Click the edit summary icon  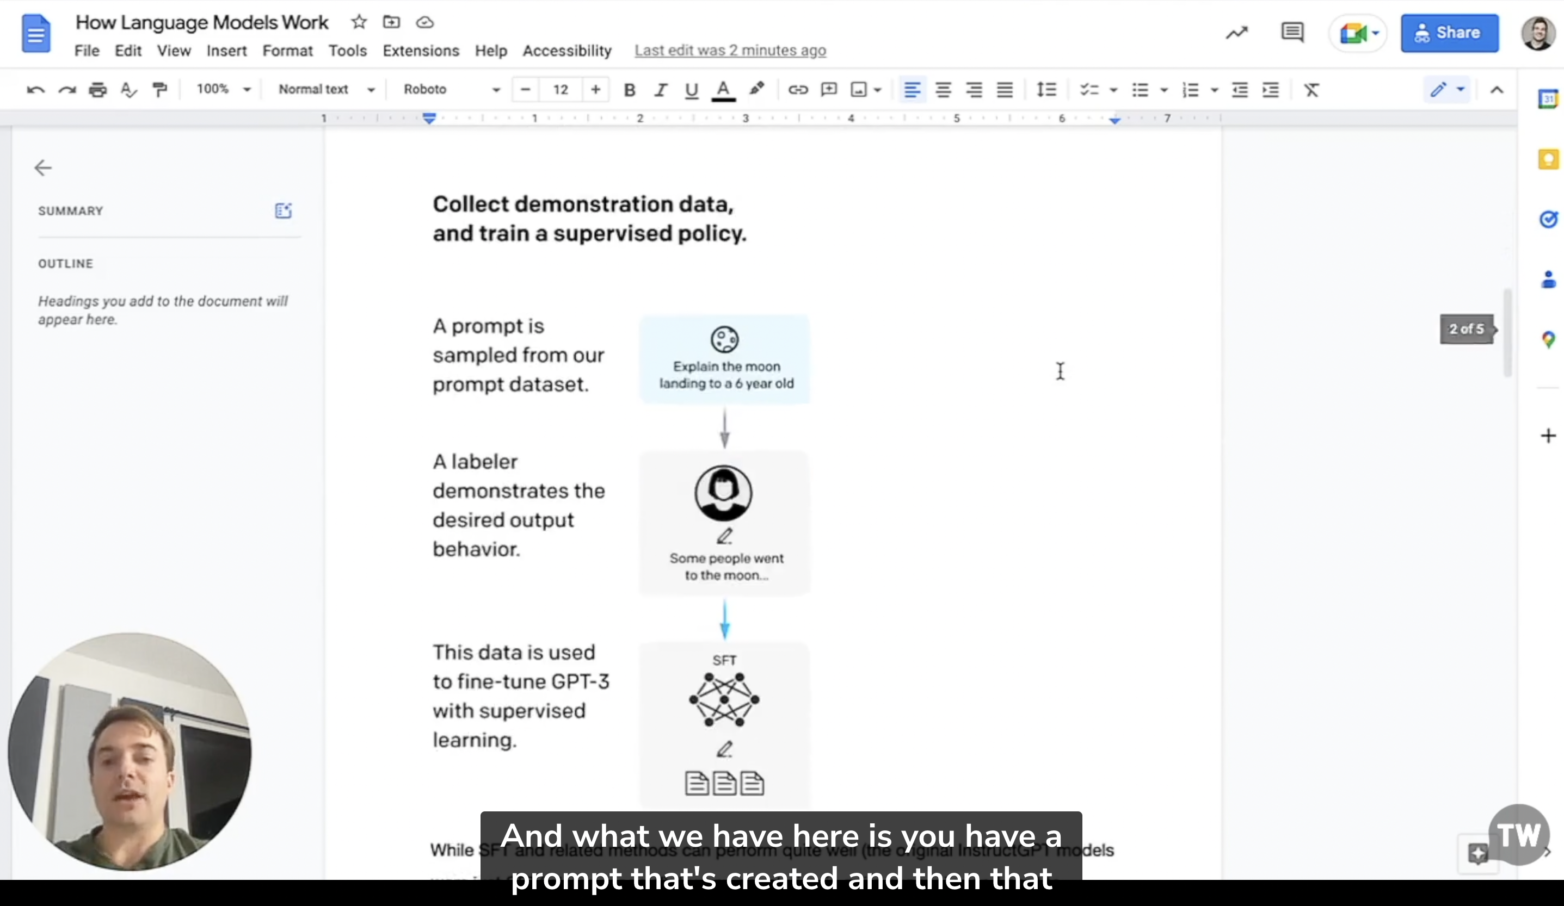click(x=283, y=211)
